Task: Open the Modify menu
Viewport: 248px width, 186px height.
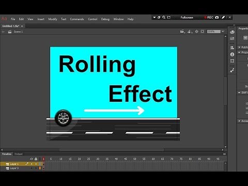Action: (53, 19)
